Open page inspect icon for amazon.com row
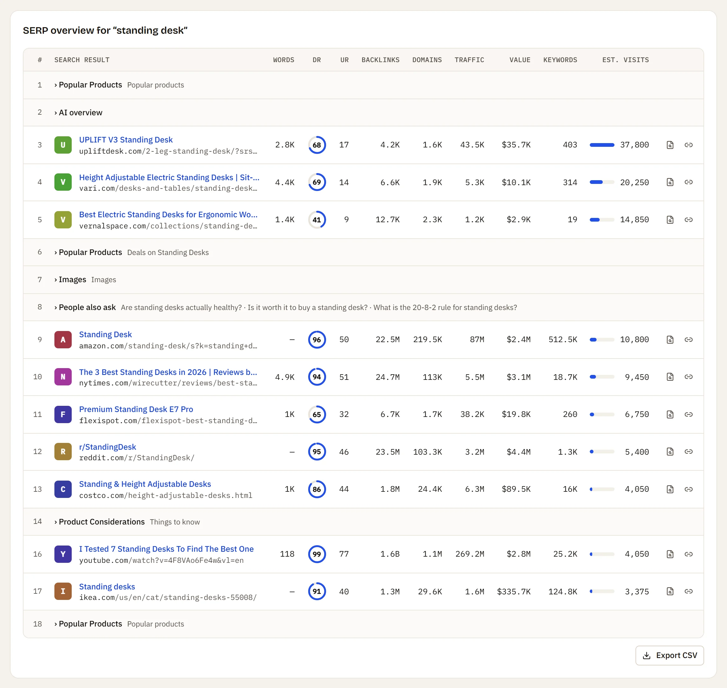This screenshot has height=688, width=727. [670, 340]
